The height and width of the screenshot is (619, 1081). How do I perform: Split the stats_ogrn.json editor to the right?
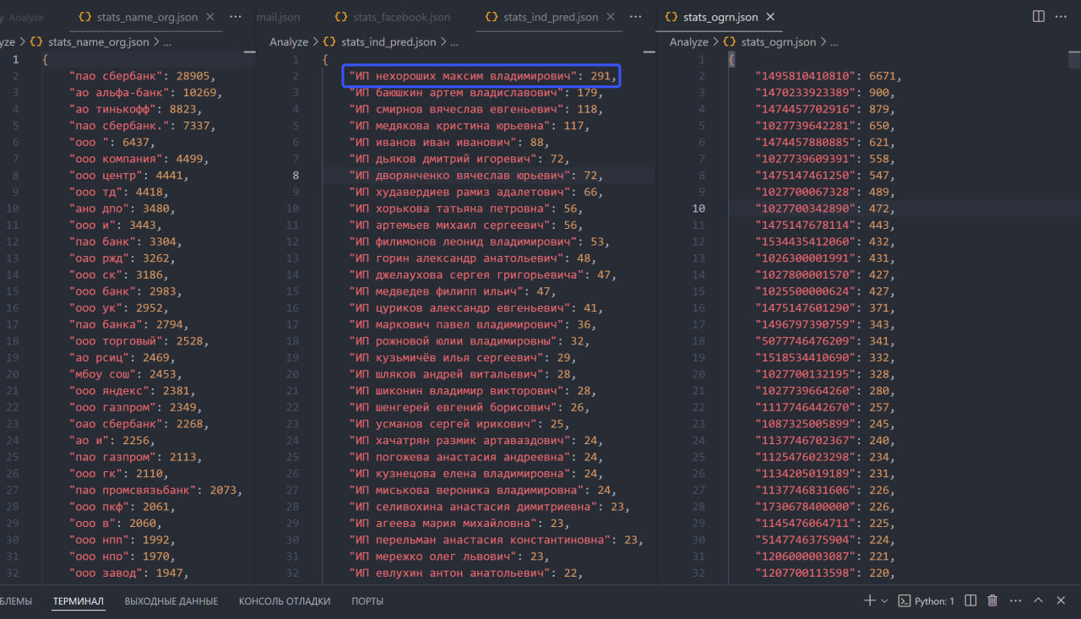pyautogui.click(x=1039, y=16)
